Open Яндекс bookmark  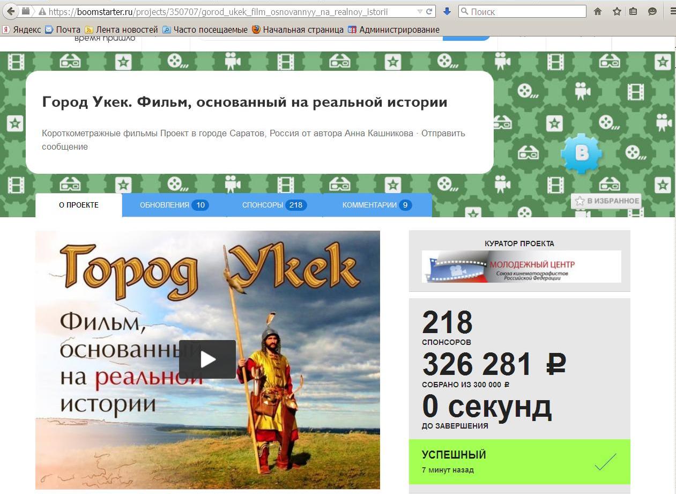21,30
